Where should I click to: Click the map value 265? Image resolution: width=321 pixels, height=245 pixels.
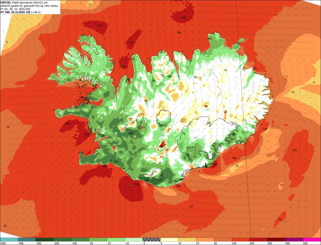click(x=161, y=147)
